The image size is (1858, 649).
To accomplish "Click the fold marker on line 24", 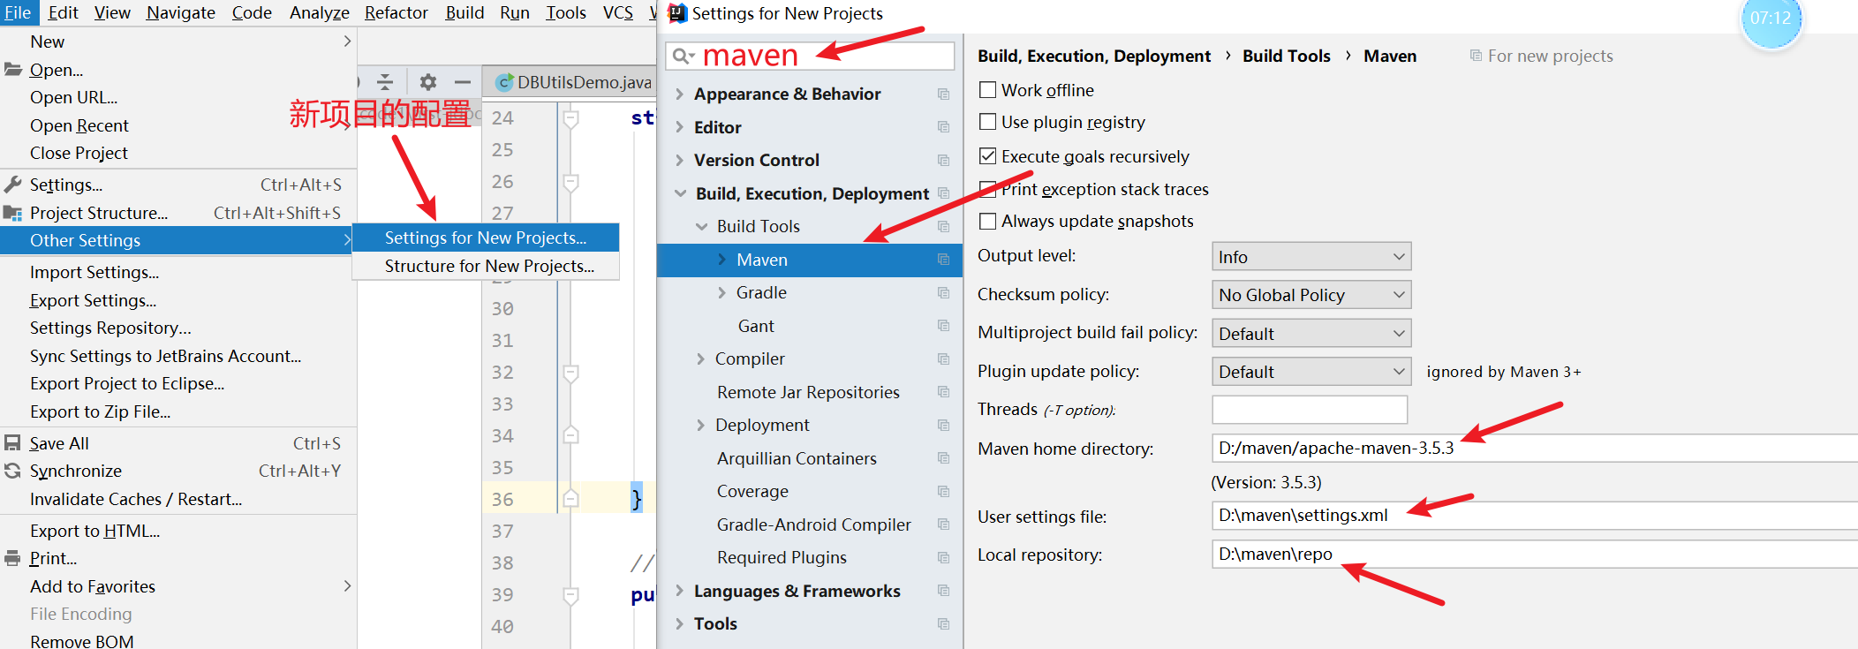I will (x=571, y=118).
